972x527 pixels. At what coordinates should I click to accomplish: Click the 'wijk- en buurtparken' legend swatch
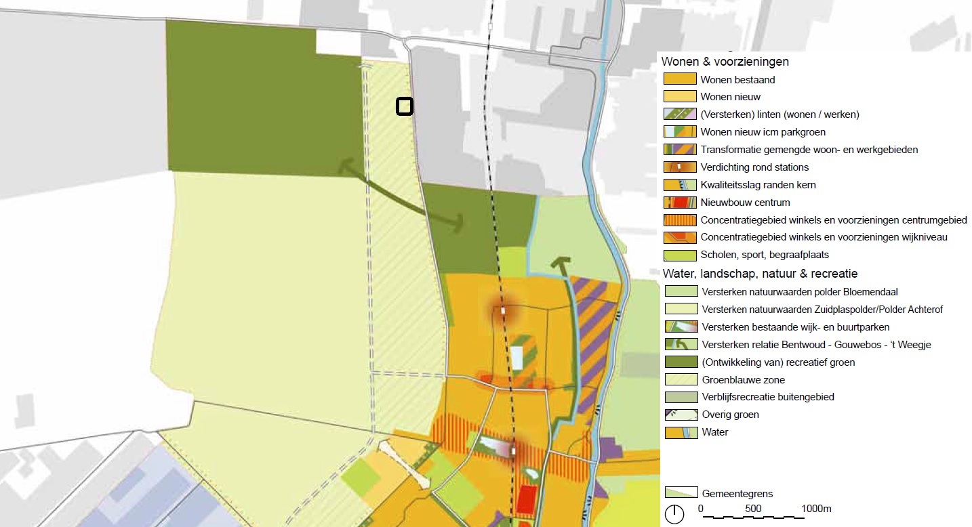pos(680,327)
